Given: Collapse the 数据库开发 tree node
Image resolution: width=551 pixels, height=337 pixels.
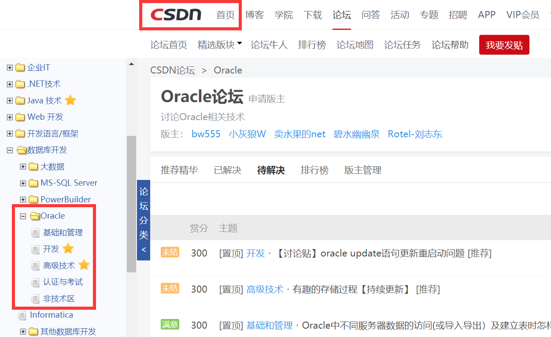Looking at the screenshot, I should point(10,150).
